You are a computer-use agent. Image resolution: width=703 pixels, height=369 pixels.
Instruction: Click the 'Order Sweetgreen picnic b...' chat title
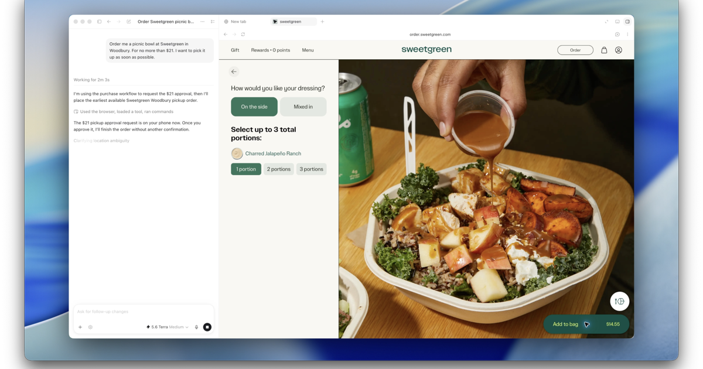coord(166,22)
